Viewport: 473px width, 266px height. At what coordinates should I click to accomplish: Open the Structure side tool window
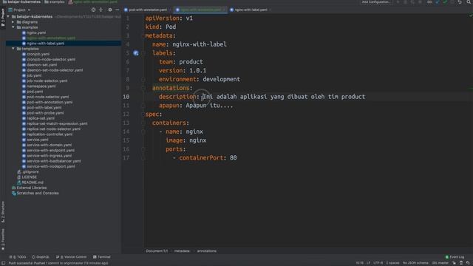(3, 212)
